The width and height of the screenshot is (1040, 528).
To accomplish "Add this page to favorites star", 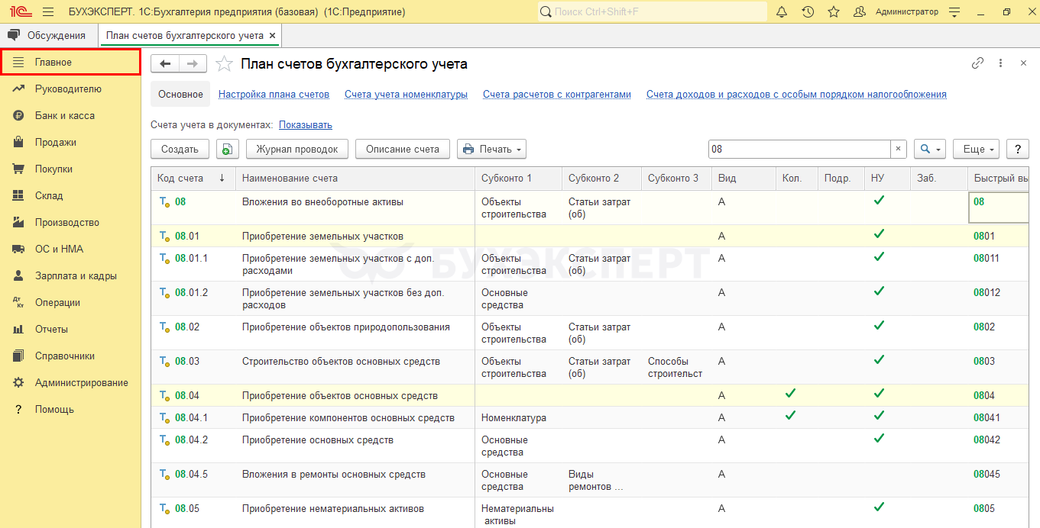I will [x=224, y=64].
